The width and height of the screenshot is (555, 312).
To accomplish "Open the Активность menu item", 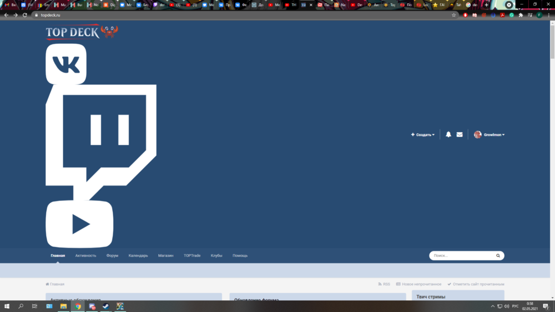I will point(85,256).
